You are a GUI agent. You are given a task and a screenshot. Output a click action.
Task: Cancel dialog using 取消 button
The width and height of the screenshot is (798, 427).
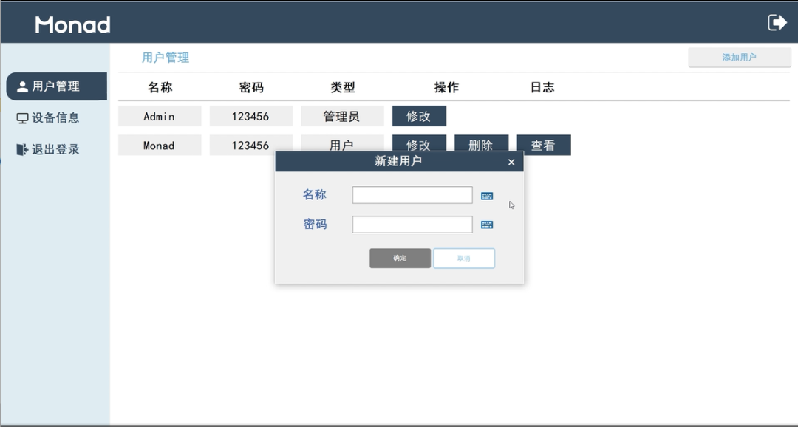tap(464, 258)
